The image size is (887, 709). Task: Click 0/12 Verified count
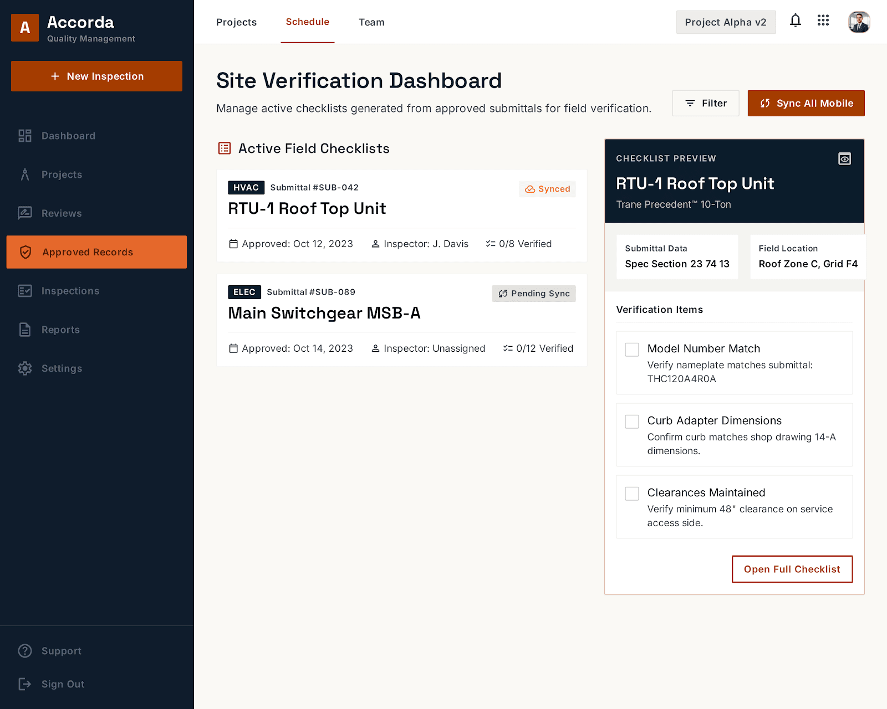(538, 348)
